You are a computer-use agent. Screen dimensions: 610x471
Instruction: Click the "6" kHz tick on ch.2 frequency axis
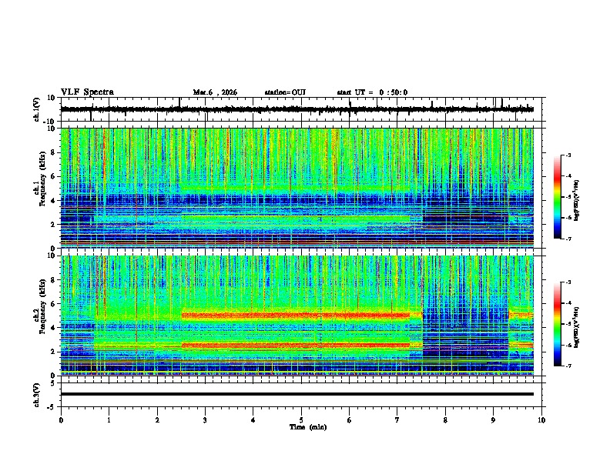point(53,304)
